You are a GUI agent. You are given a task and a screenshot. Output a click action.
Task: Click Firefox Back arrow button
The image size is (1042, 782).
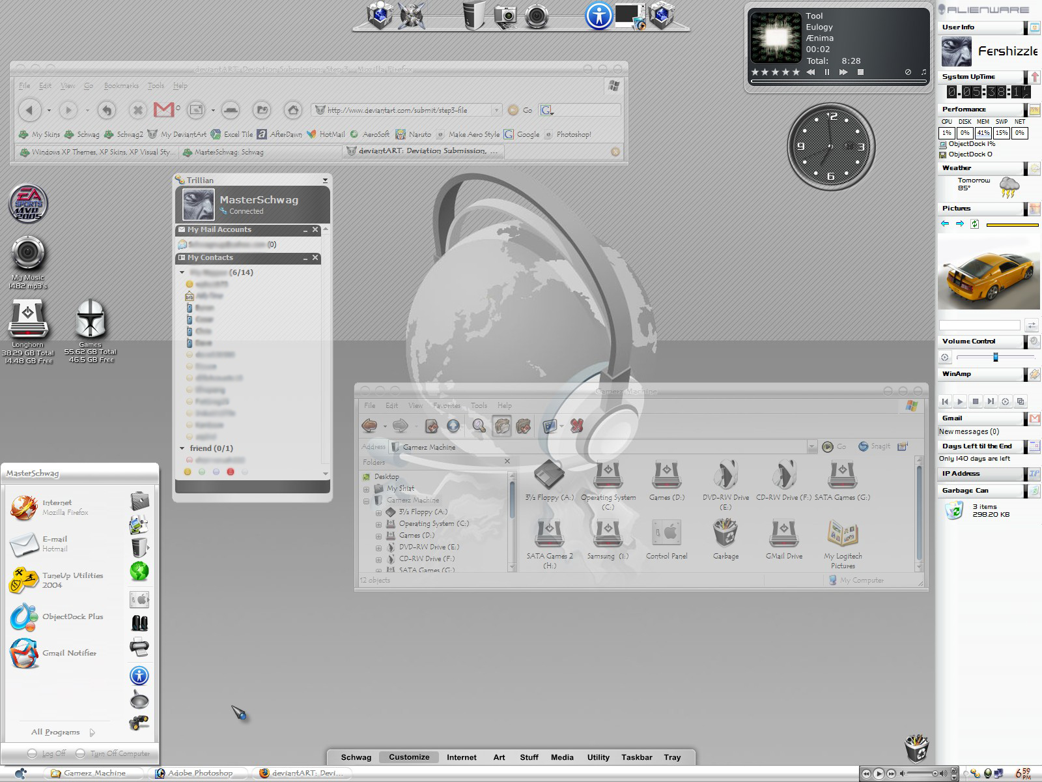pos(29,110)
